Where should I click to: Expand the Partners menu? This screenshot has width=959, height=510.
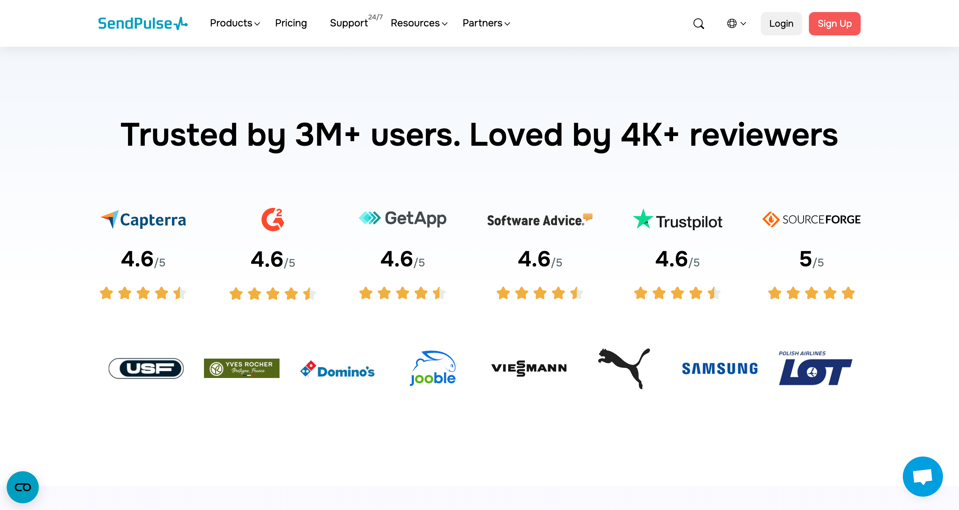point(486,23)
